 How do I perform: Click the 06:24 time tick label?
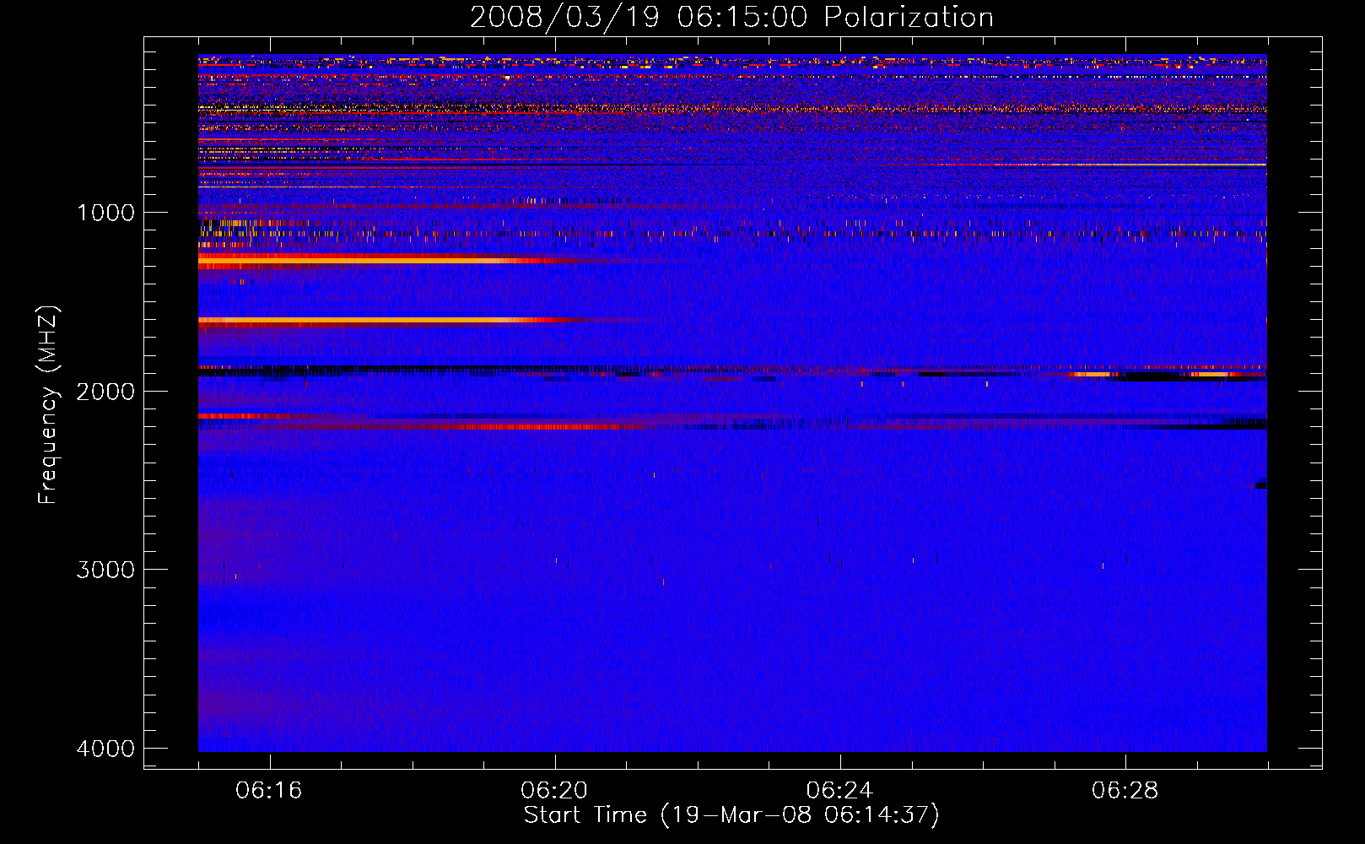pyautogui.click(x=839, y=791)
